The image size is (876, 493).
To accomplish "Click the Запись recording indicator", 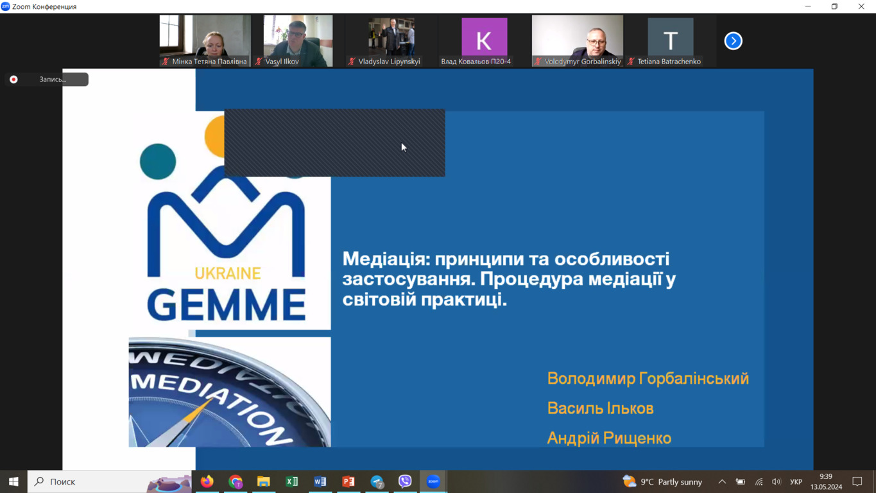I will coord(46,80).
